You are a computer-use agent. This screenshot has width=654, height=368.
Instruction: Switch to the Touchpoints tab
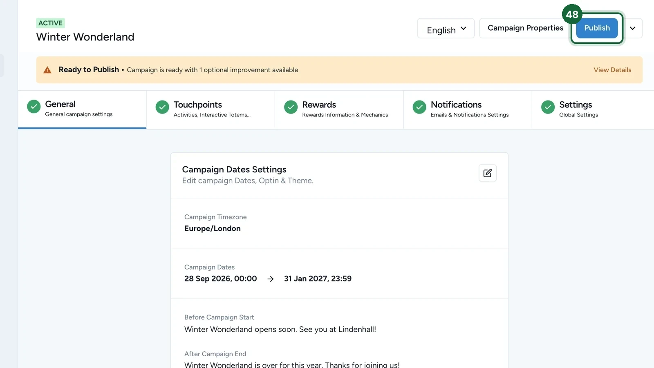tap(211, 109)
